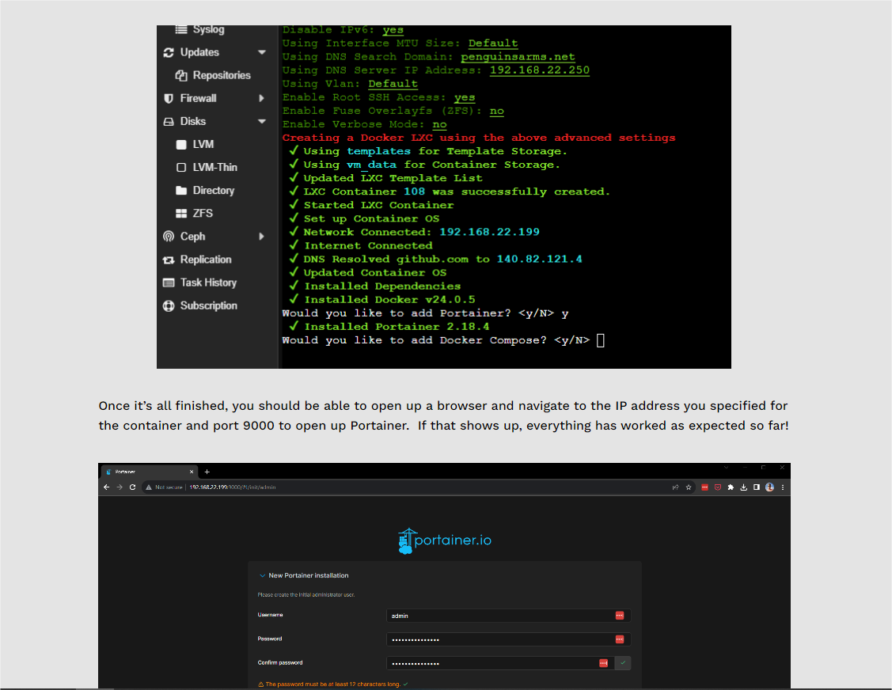The width and height of the screenshot is (892, 690).
Task: Click the green checkmark beside Confirm password
Action: (623, 663)
